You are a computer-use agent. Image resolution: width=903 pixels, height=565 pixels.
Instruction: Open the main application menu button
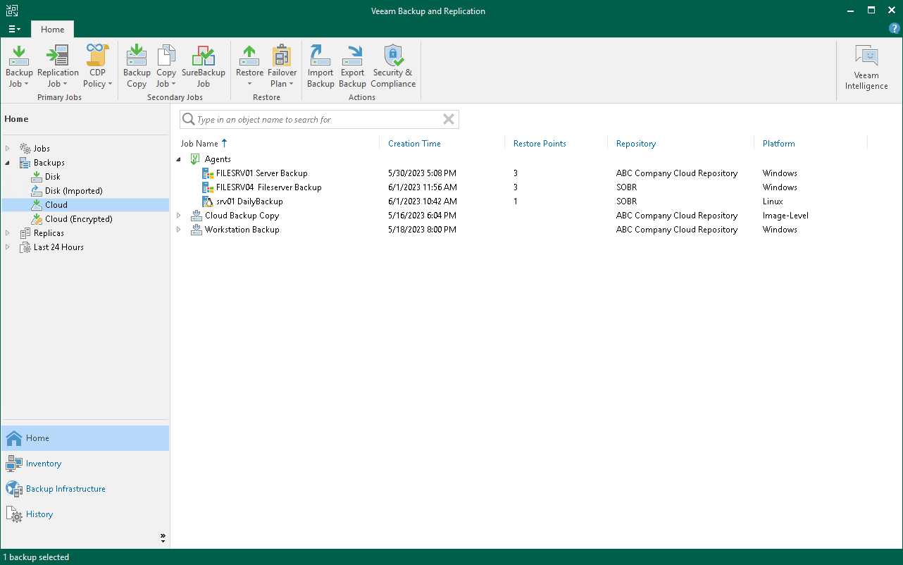(x=14, y=29)
